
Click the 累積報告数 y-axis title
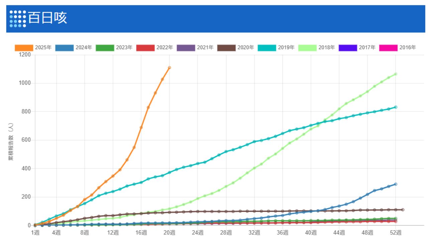(11, 142)
